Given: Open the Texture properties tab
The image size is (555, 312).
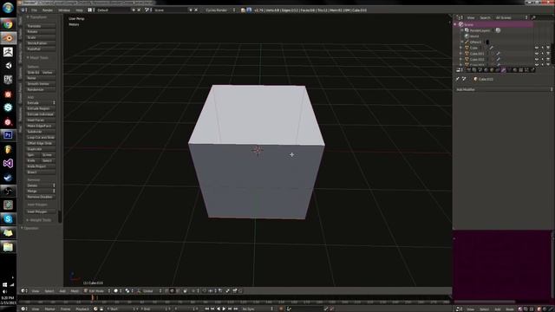Looking at the screenshot, I should [520, 70].
